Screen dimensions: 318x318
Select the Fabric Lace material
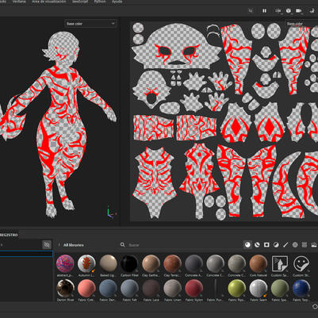(151, 288)
